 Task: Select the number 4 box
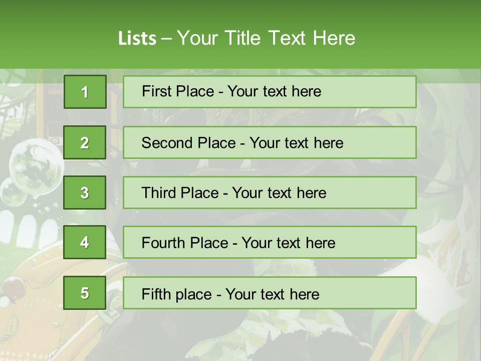[x=85, y=242]
